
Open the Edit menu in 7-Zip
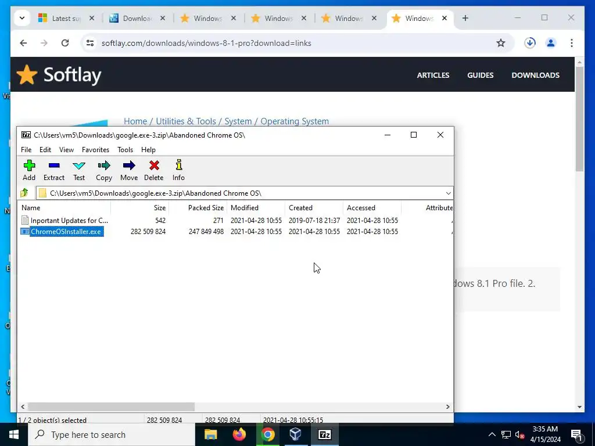click(45, 150)
